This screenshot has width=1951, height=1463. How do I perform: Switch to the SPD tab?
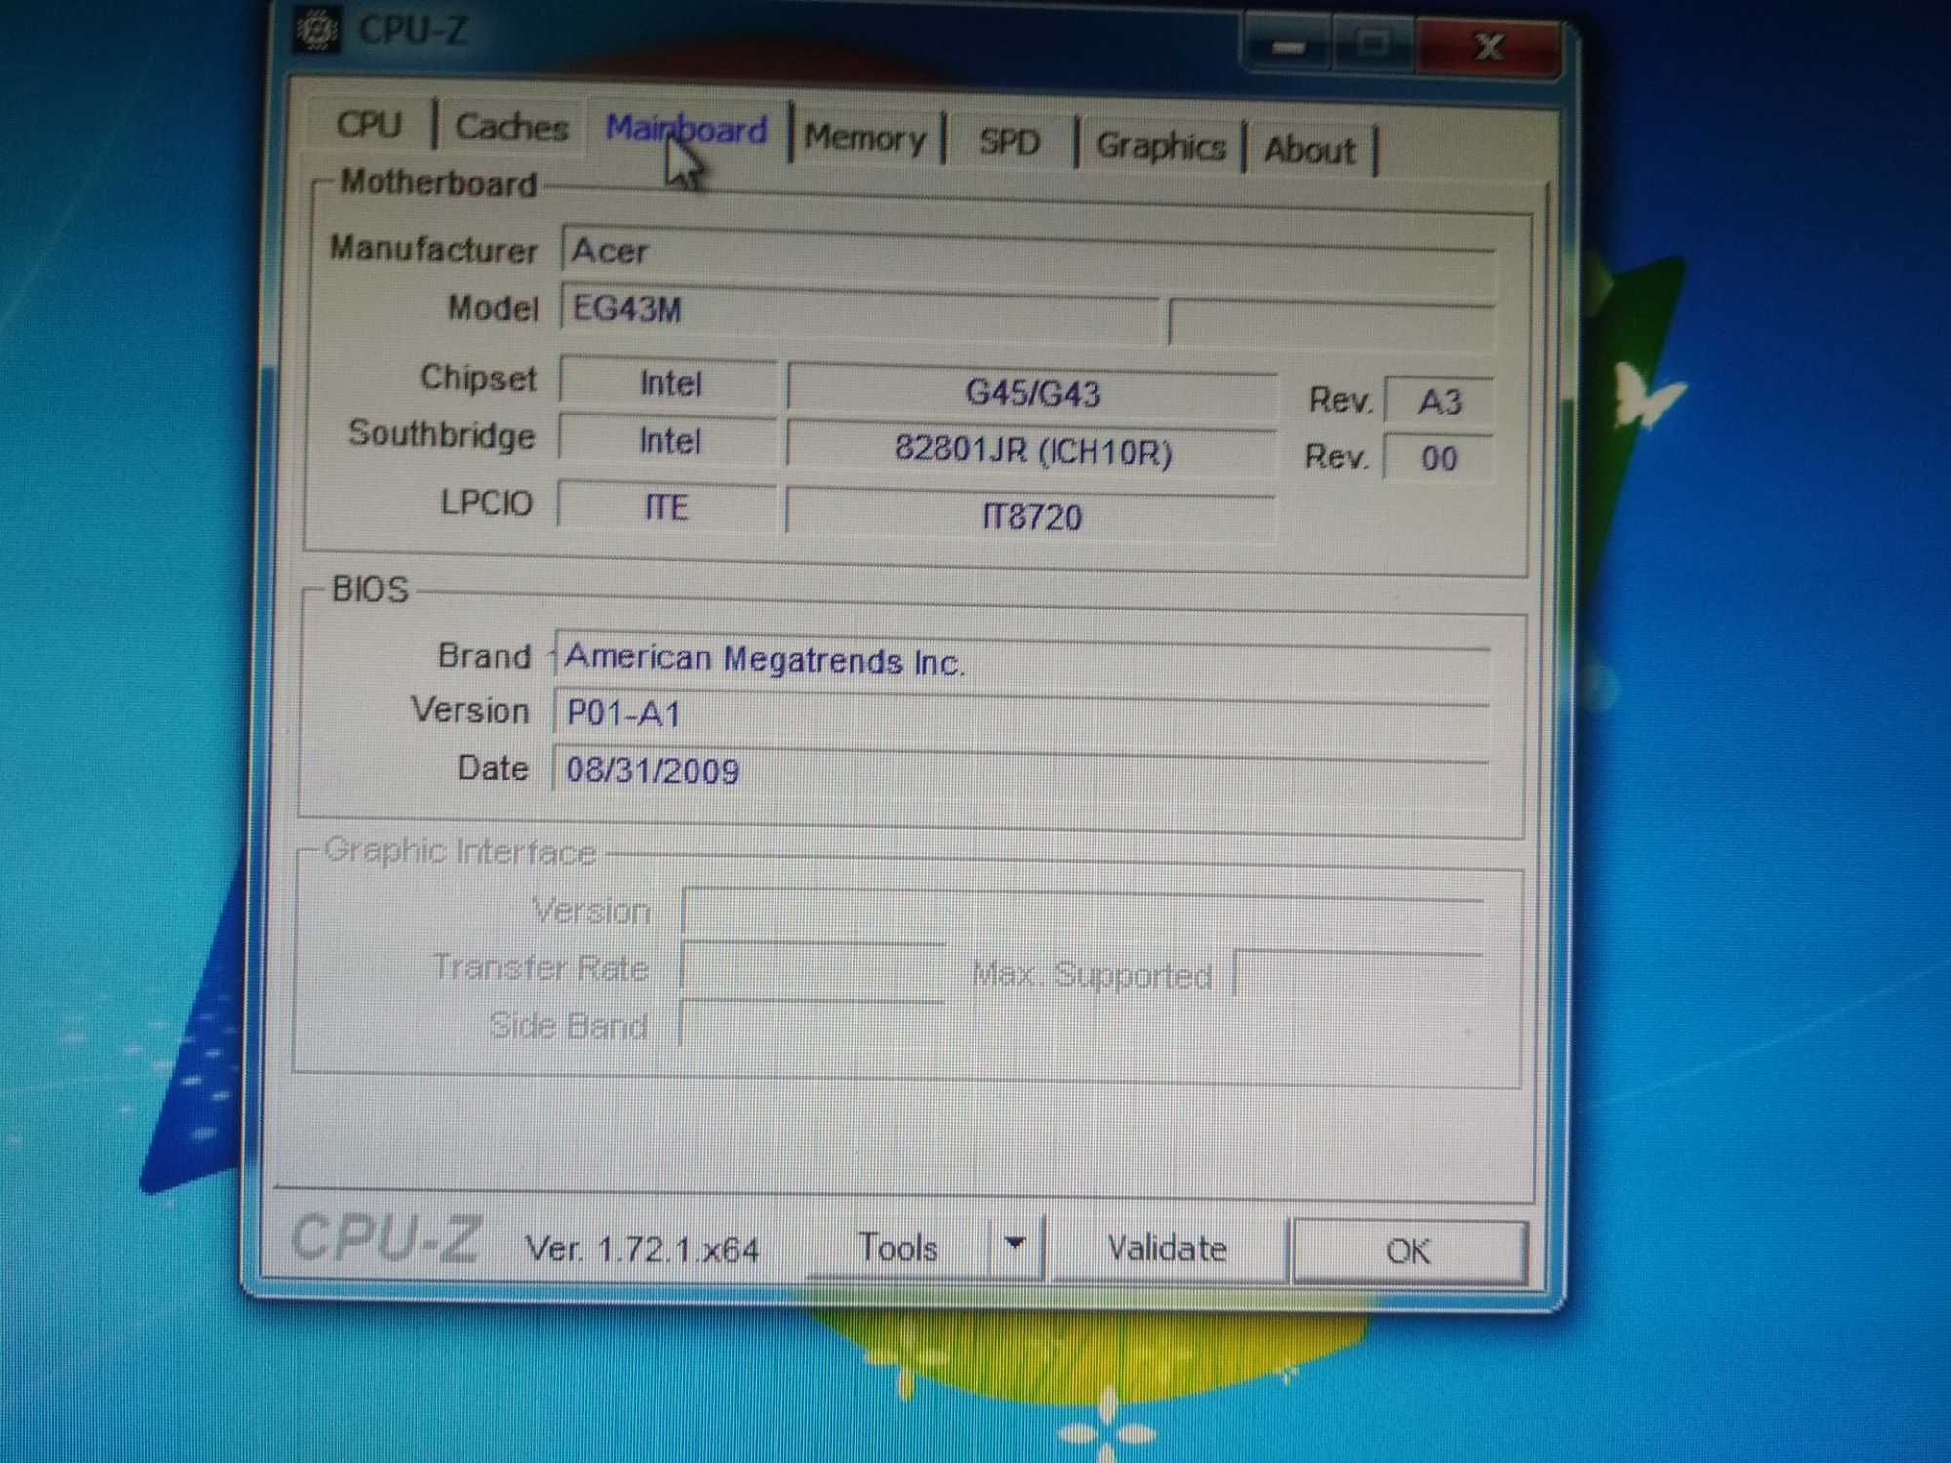(1009, 143)
